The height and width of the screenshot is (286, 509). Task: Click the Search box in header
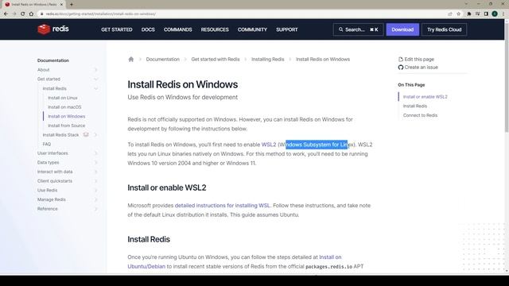358,29
